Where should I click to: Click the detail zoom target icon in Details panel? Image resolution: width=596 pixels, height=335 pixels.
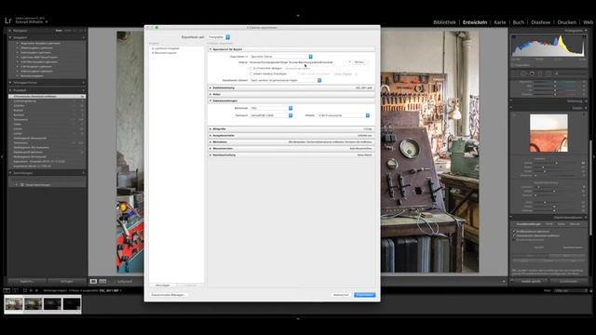tap(514, 114)
